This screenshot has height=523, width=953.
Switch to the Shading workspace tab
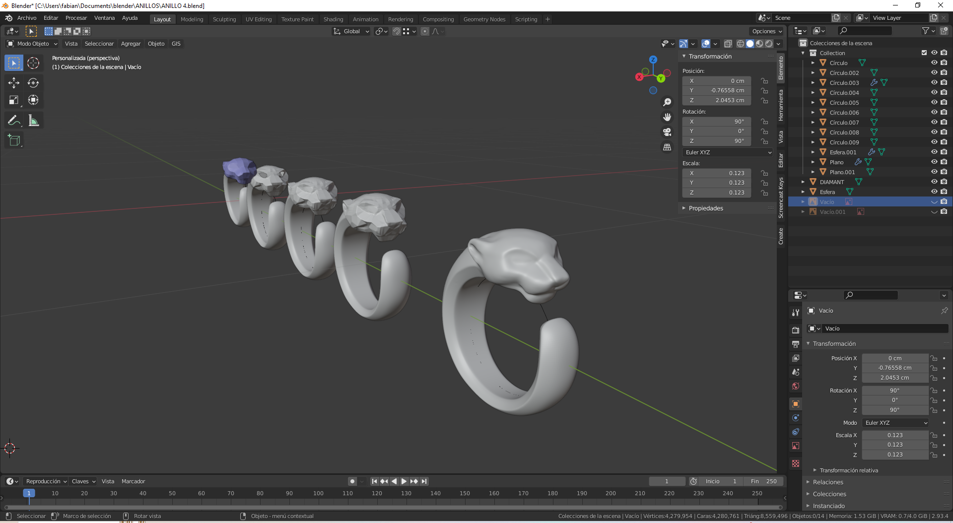[x=333, y=19]
